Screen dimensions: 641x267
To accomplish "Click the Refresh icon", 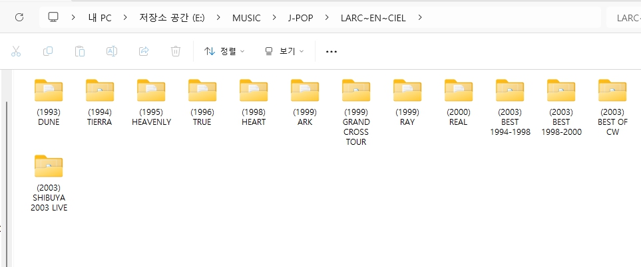I will [19, 17].
